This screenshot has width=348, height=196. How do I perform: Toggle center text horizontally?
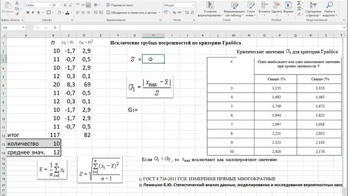[x=83, y=13]
